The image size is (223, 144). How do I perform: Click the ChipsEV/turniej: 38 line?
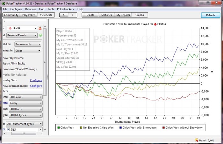pyautogui.click(x=68, y=58)
